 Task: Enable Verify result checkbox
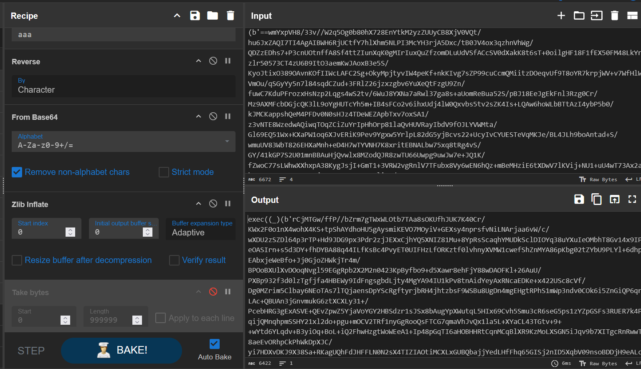(174, 260)
